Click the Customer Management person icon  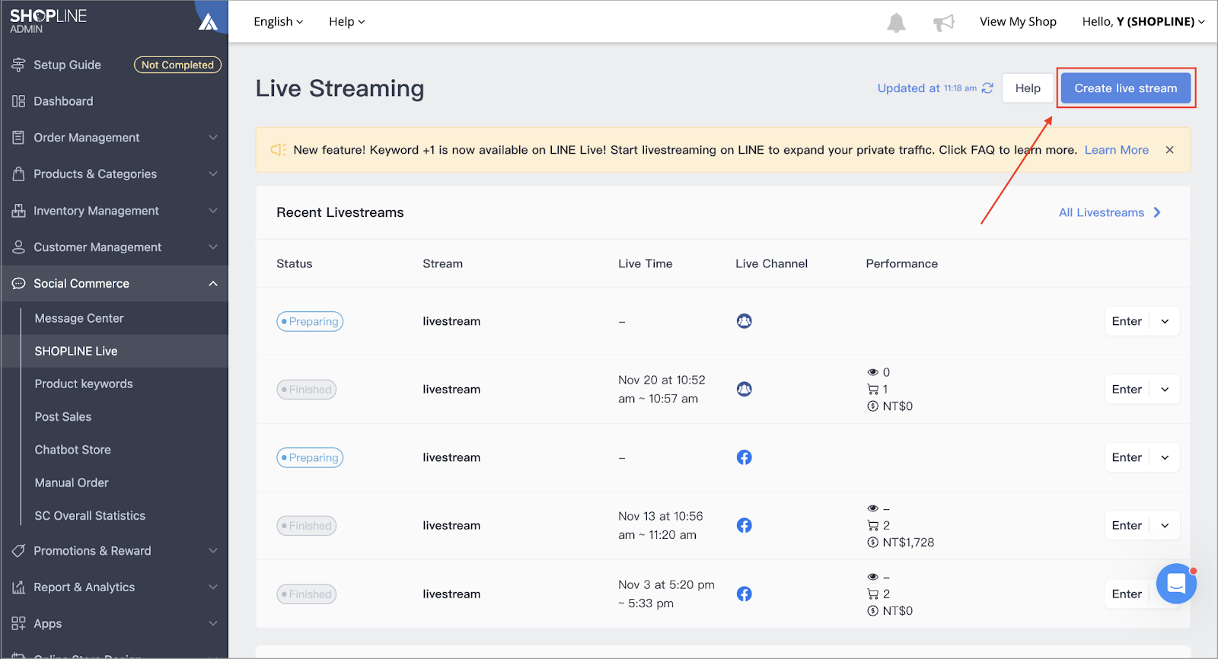pos(18,247)
